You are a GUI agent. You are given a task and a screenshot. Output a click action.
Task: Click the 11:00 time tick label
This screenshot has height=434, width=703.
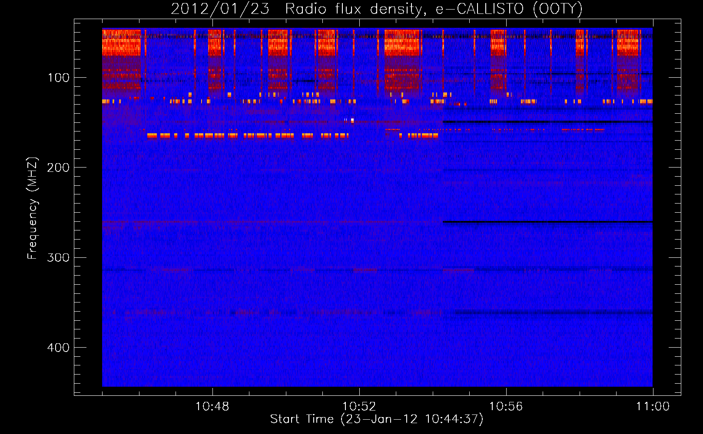[x=653, y=407]
